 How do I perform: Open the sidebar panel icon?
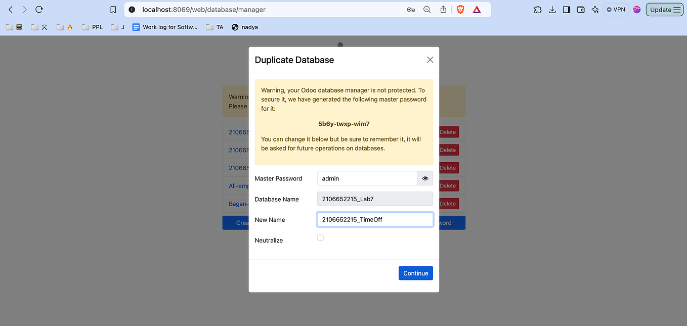pyautogui.click(x=567, y=9)
